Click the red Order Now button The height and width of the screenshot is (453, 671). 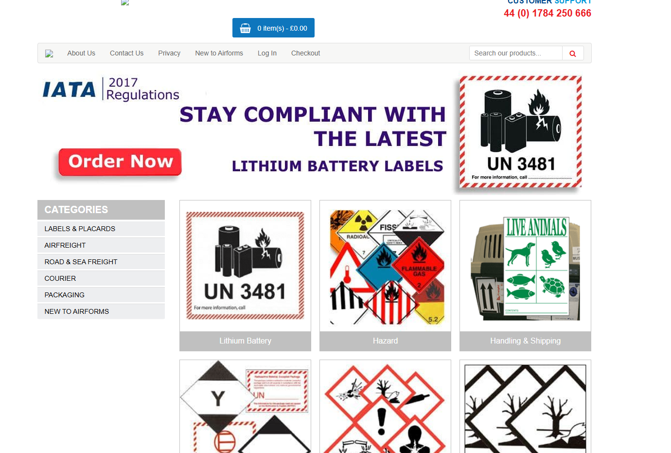[120, 162]
